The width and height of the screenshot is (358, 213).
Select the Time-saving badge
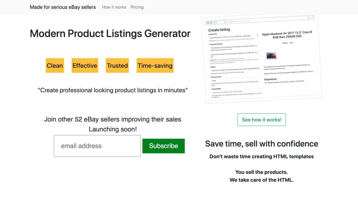point(155,65)
